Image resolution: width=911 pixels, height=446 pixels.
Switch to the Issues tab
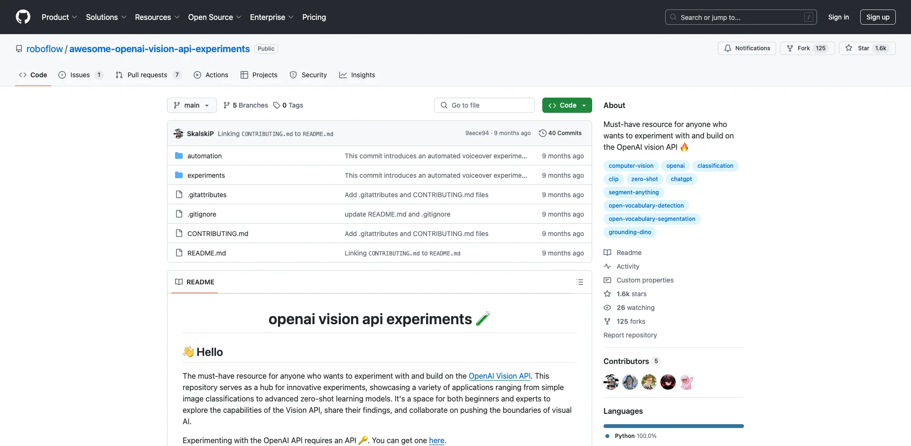81,75
